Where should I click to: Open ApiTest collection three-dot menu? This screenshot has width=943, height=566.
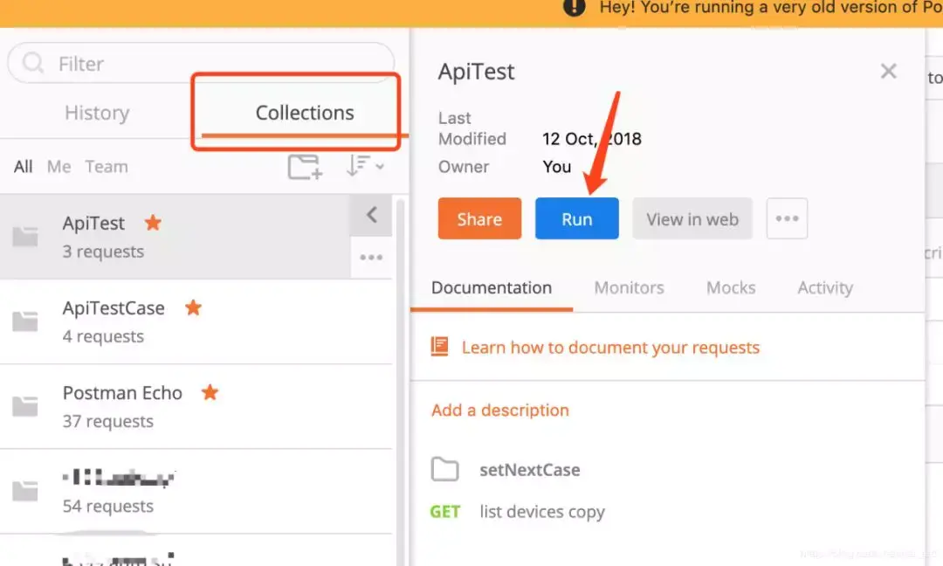click(371, 258)
